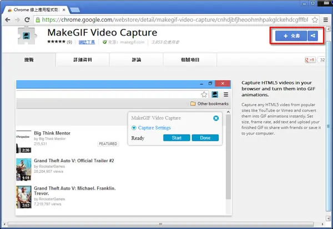Click the horizontal scrollbar thumb
333x229 pixels.
tap(161, 224)
